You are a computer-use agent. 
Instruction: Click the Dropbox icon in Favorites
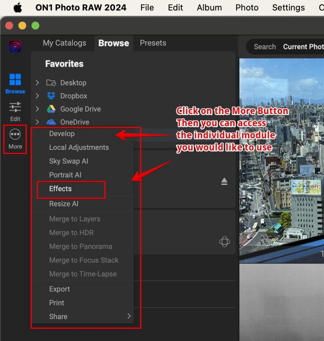51,96
